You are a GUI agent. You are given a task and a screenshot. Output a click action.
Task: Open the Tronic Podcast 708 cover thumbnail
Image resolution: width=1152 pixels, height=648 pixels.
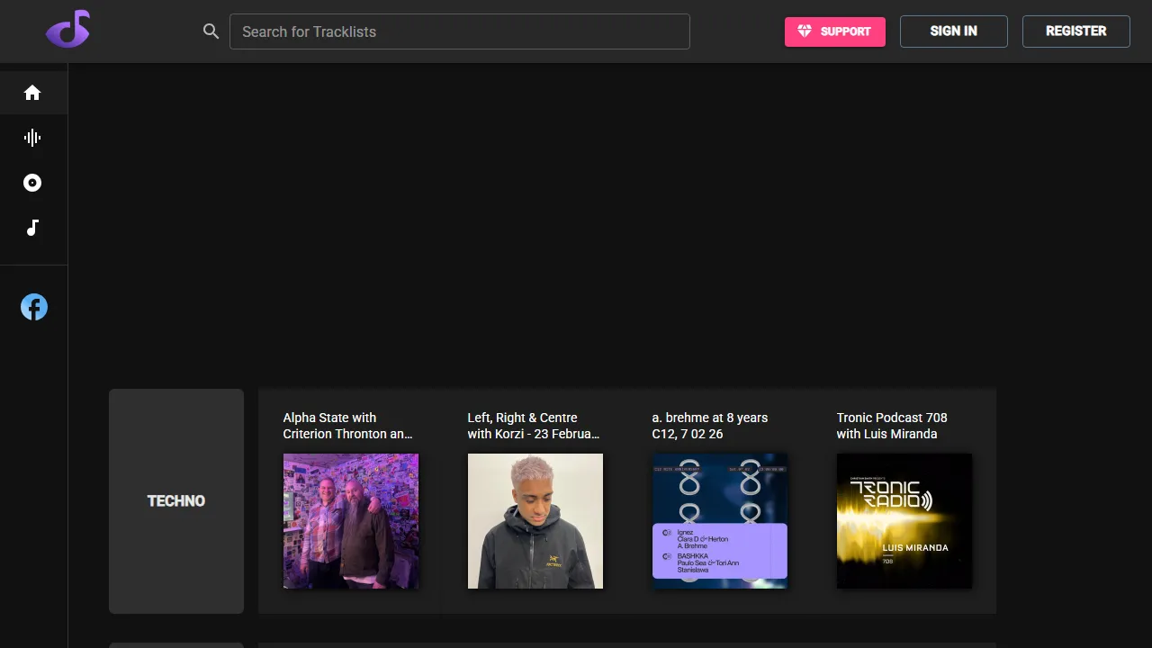coord(904,521)
